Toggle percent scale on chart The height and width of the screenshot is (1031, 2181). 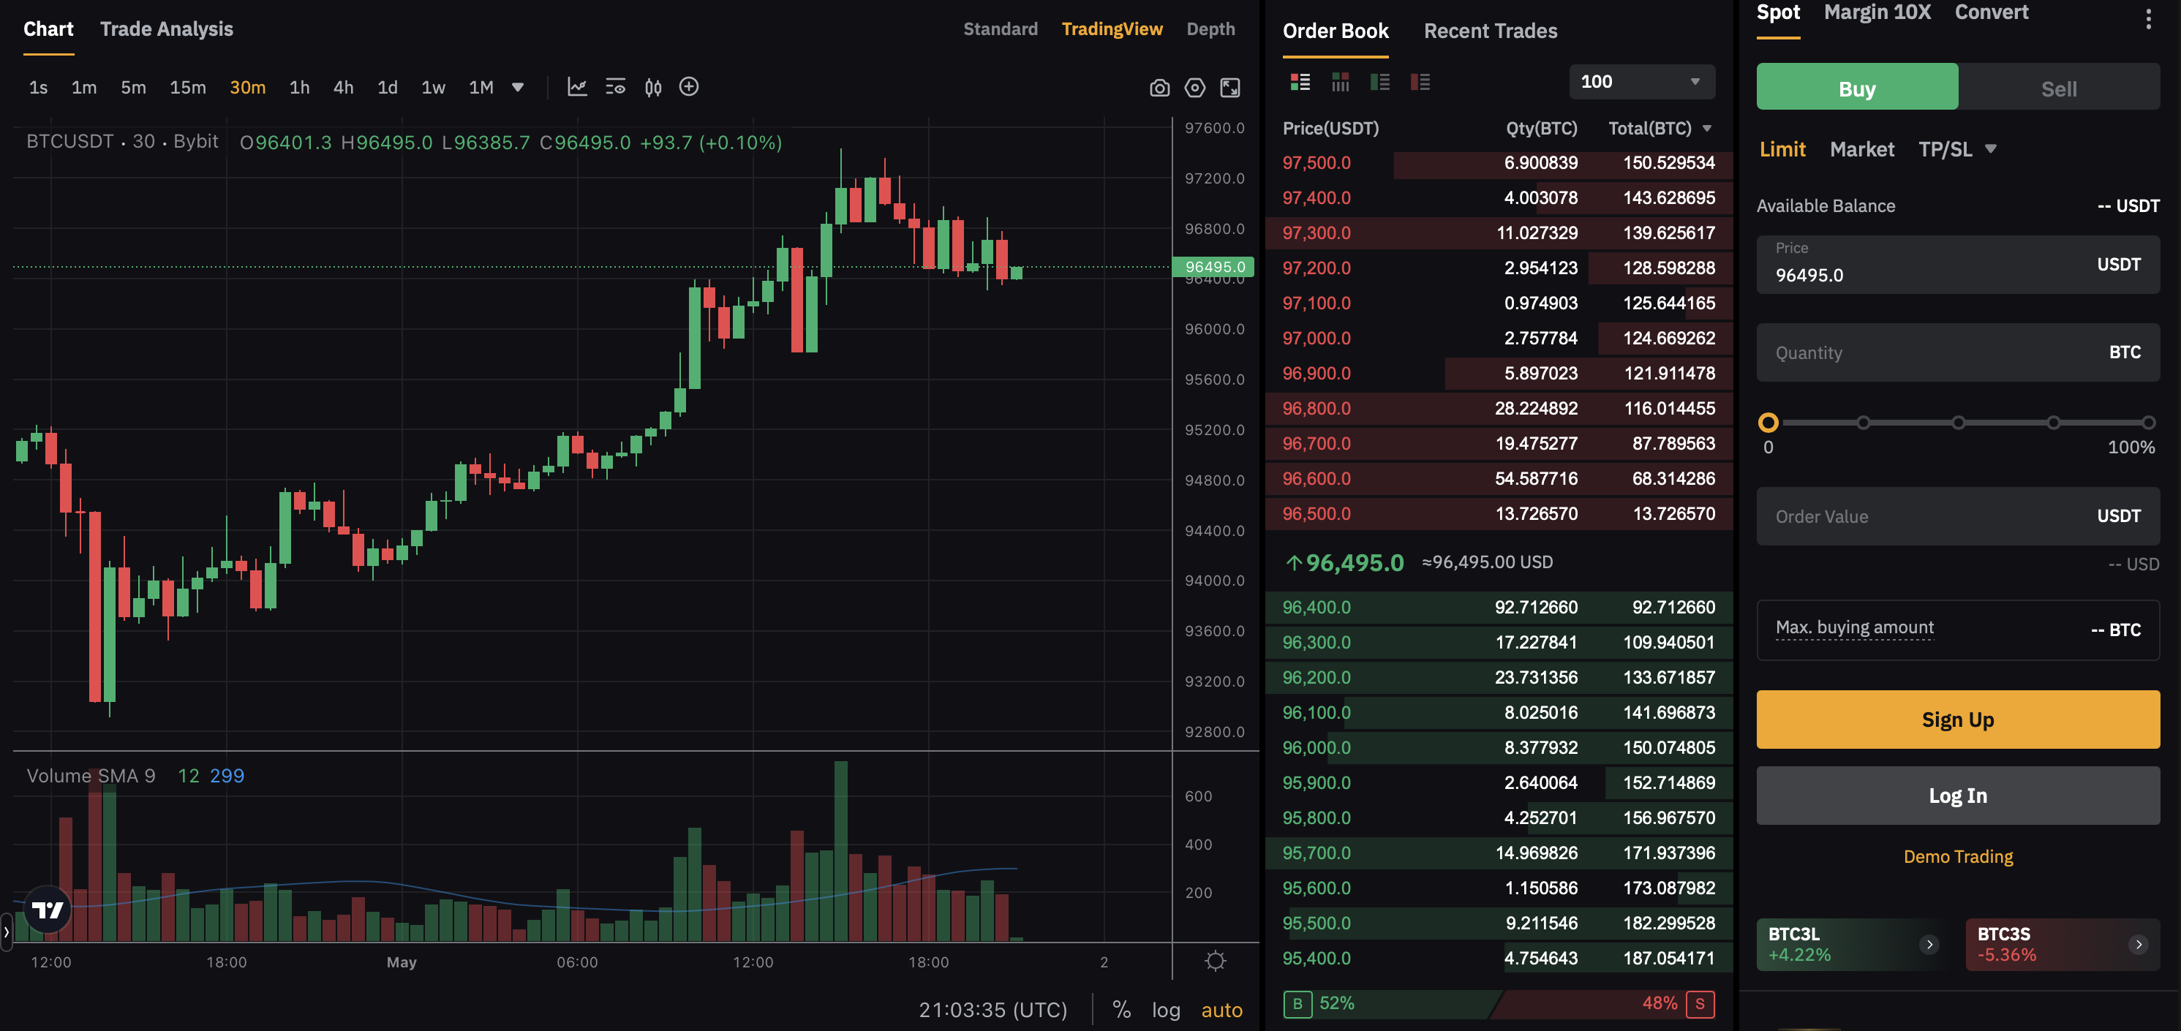tap(1122, 1010)
